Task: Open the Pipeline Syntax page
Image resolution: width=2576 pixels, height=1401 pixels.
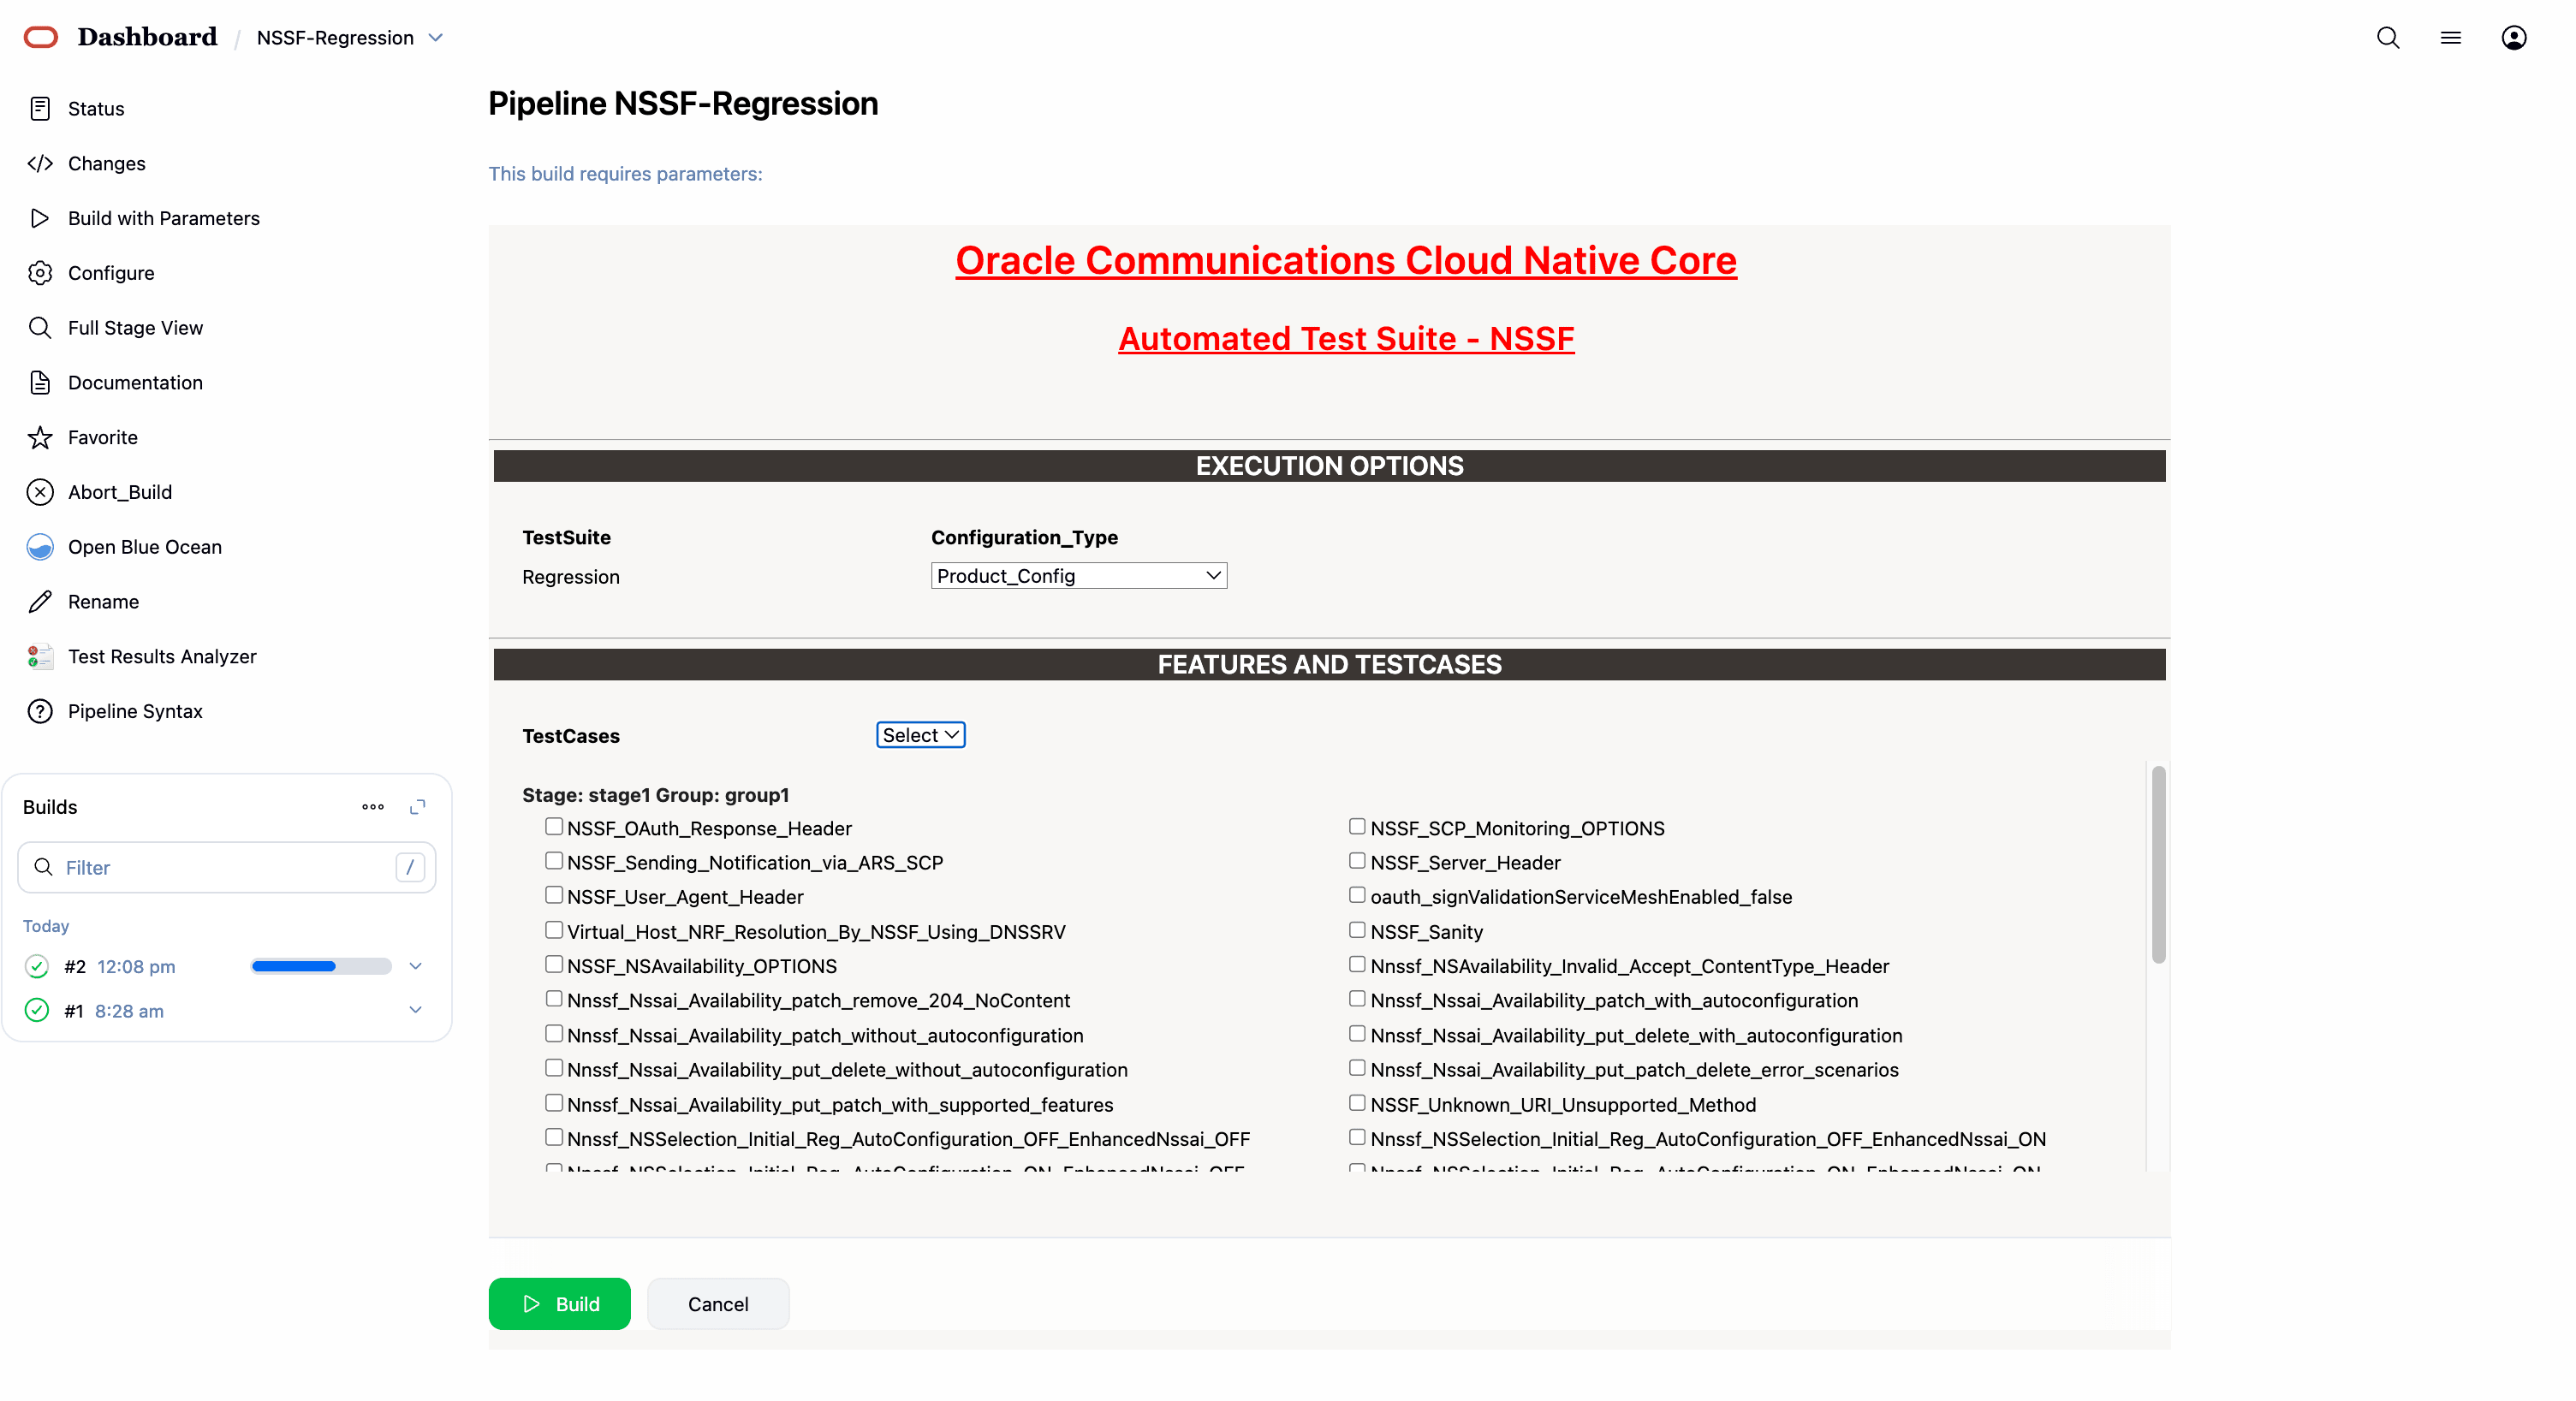Action: click(135, 711)
